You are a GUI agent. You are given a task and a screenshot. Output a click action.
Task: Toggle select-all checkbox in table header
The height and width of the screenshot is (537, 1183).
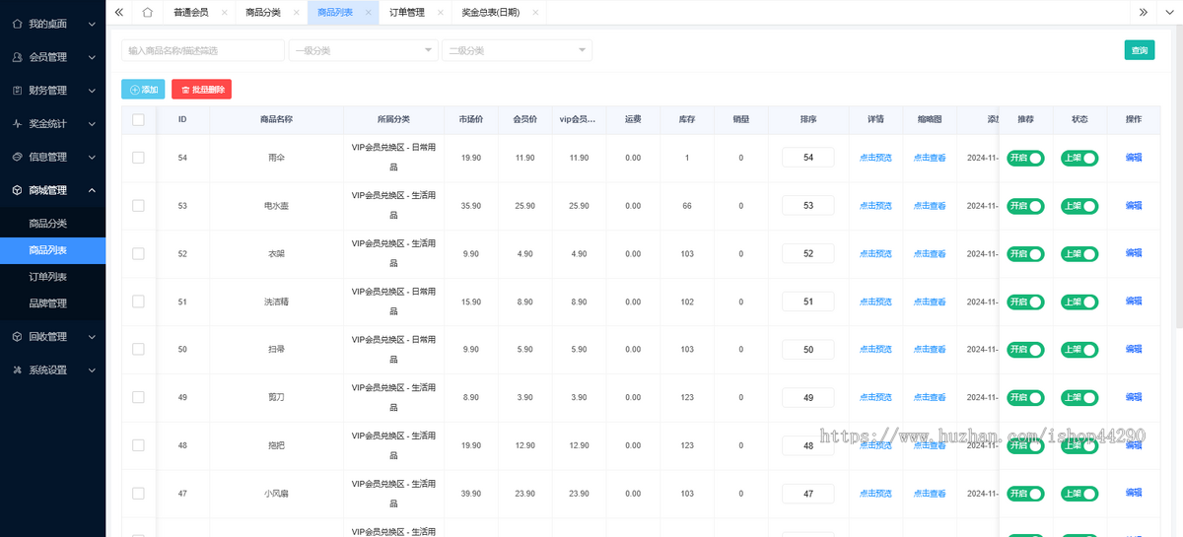click(138, 119)
